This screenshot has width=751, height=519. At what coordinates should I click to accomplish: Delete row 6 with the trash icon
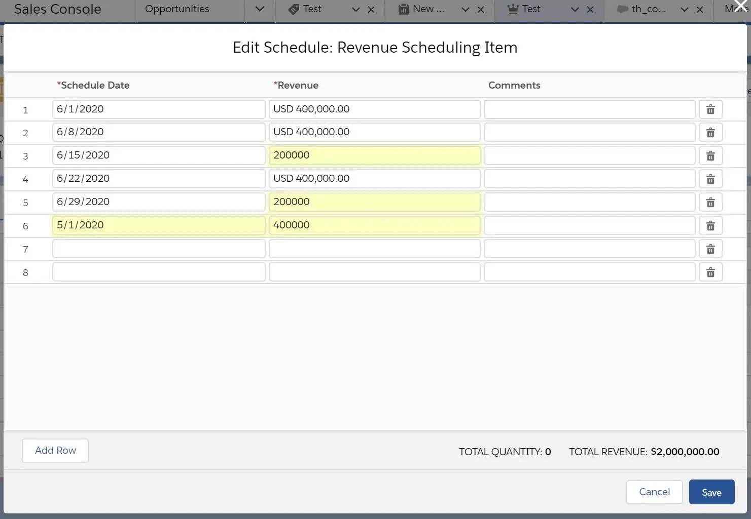[x=710, y=226]
